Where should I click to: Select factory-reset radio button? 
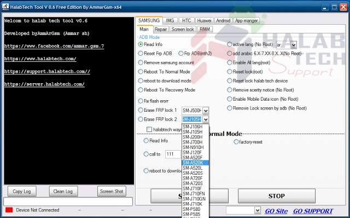point(236,142)
